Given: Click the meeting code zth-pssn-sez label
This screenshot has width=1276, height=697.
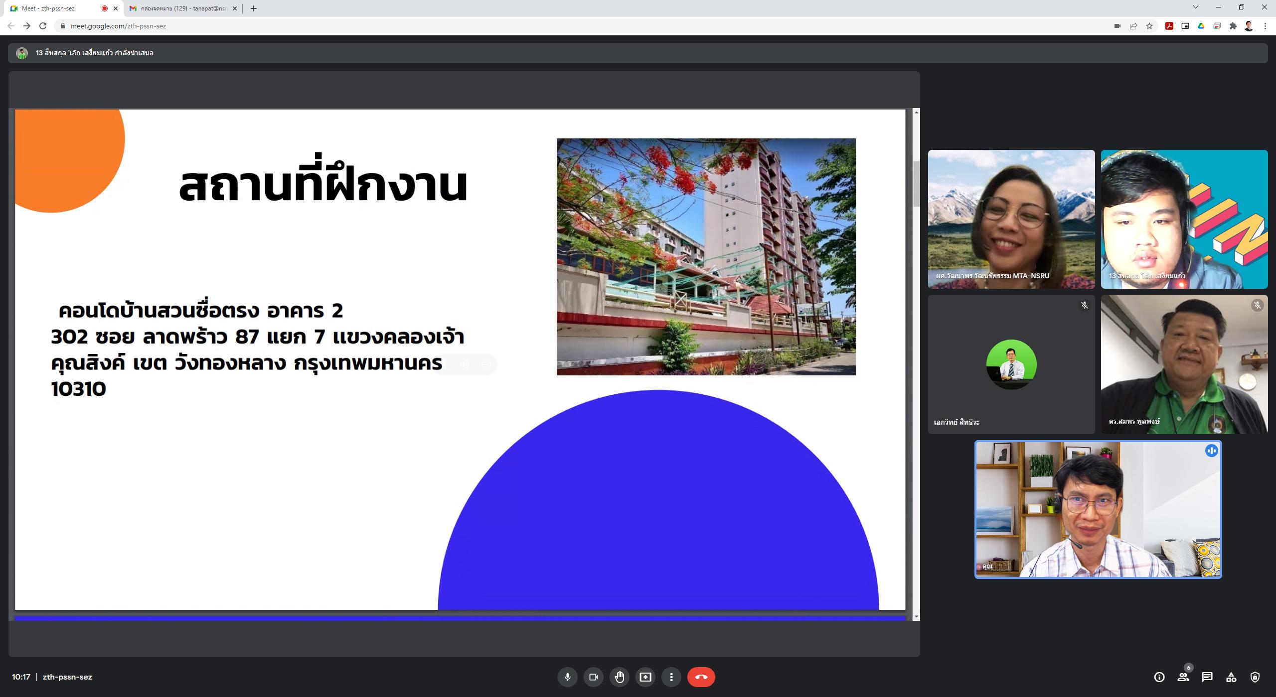Looking at the screenshot, I should [x=67, y=677].
